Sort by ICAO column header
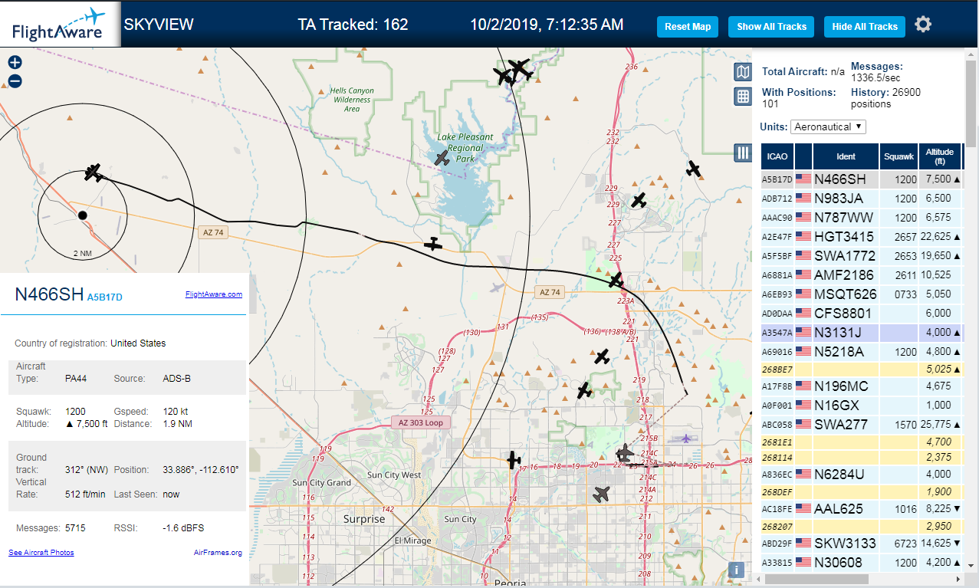The height and width of the screenshot is (588, 979). coord(777,156)
